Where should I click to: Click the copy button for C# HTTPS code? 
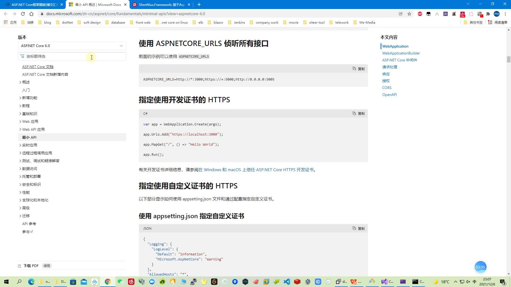coord(359,113)
